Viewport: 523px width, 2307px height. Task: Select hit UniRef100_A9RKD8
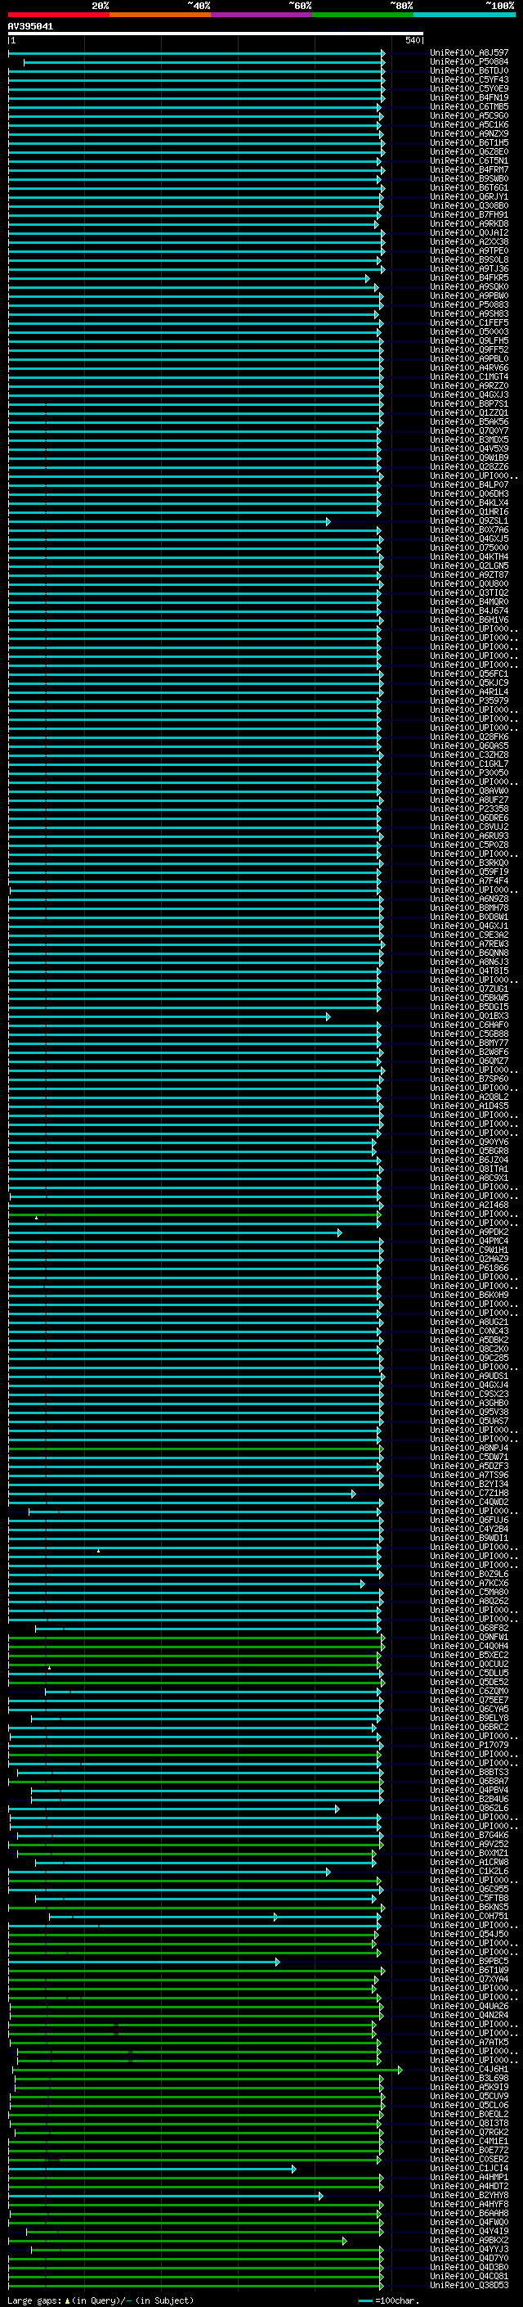(468, 224)
